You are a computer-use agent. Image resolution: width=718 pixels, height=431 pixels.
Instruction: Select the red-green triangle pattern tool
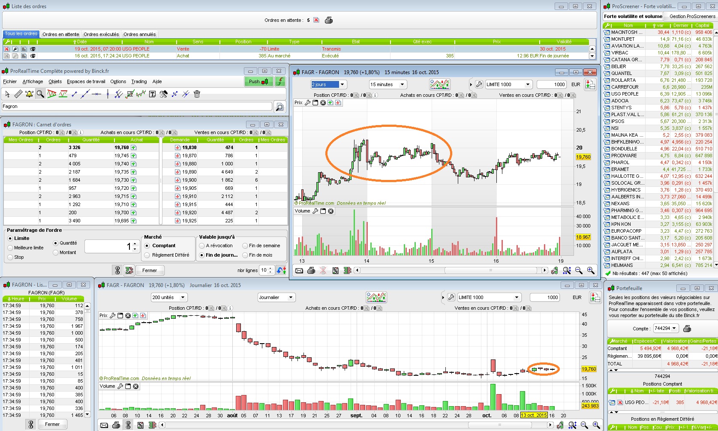52,94
